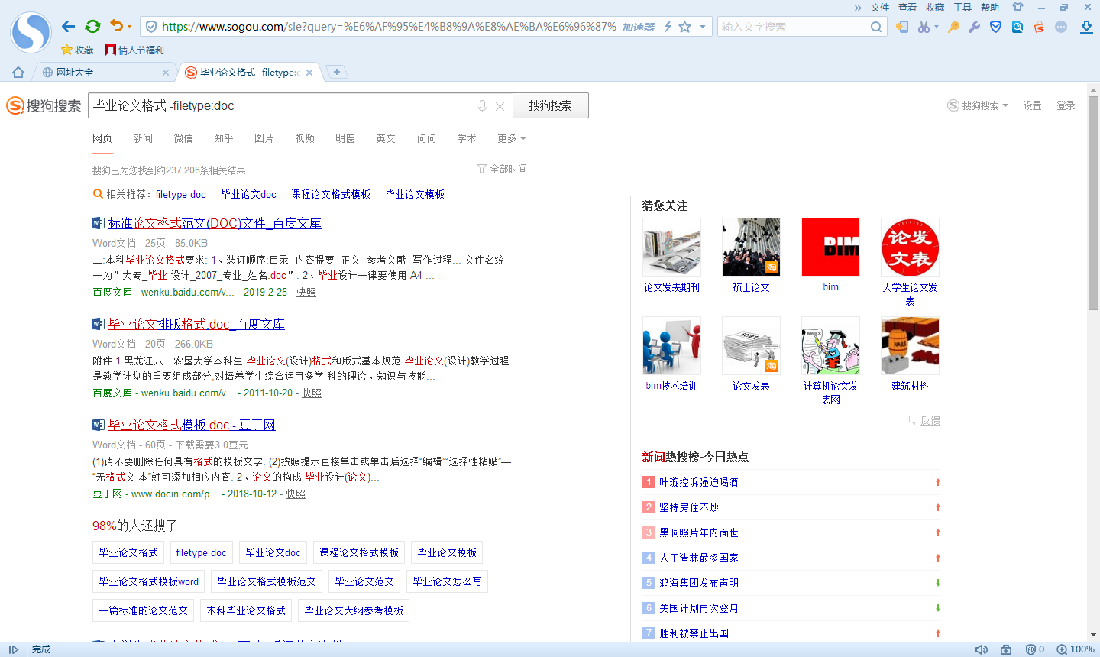Click the lightning speed-mode icon
The height and width of the screenshot is (657, 1100).
[x=668, y=27]
